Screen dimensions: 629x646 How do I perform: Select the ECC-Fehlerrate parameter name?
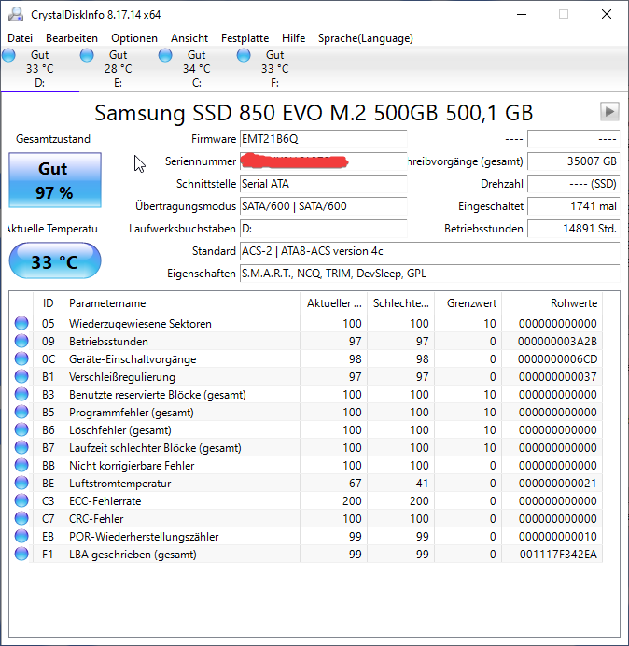tap(105, 501)
